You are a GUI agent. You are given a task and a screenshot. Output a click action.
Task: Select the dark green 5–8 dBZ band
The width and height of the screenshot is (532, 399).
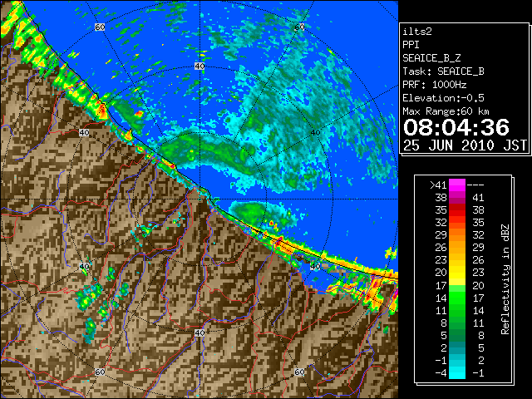457,335
